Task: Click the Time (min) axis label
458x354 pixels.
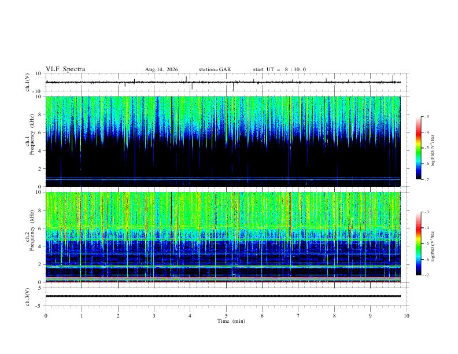Action: point(231,321)
